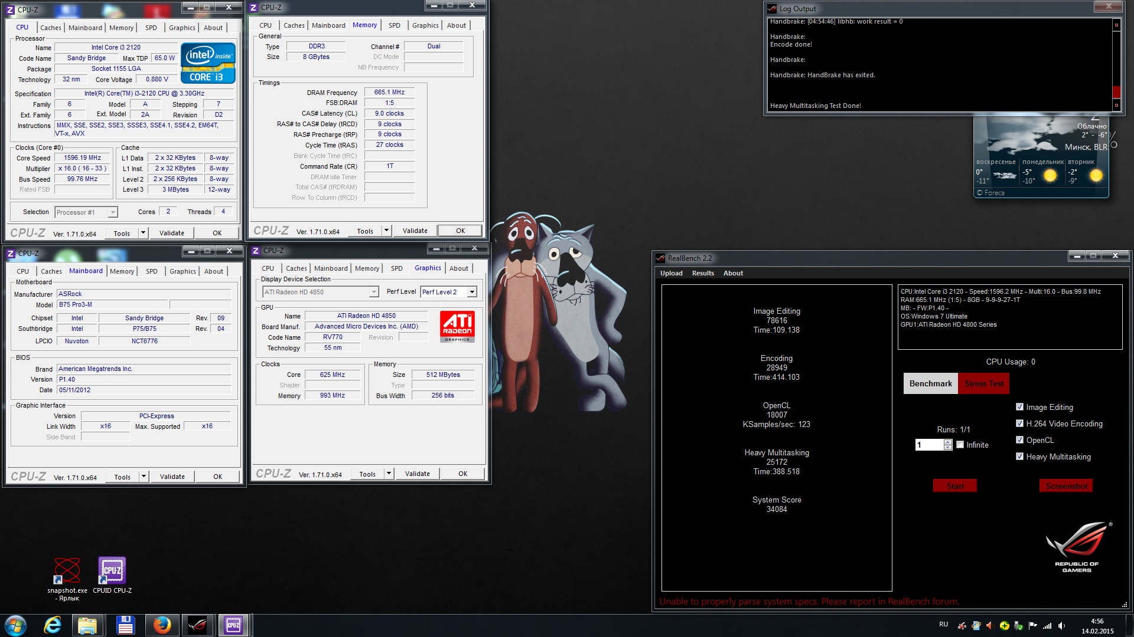Click the runs count input field
This screenshot has width=1134, height=637.
[929, 445]
